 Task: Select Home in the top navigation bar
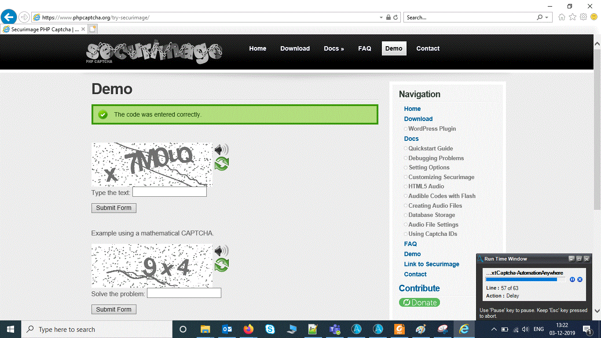[x=258, y=48]
